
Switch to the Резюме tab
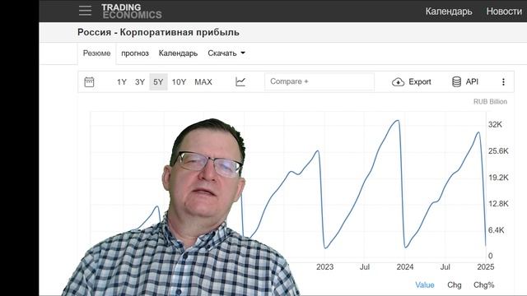(97, 53)
